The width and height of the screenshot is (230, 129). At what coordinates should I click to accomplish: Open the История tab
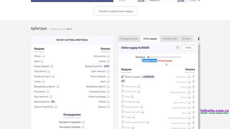[186, 39]
